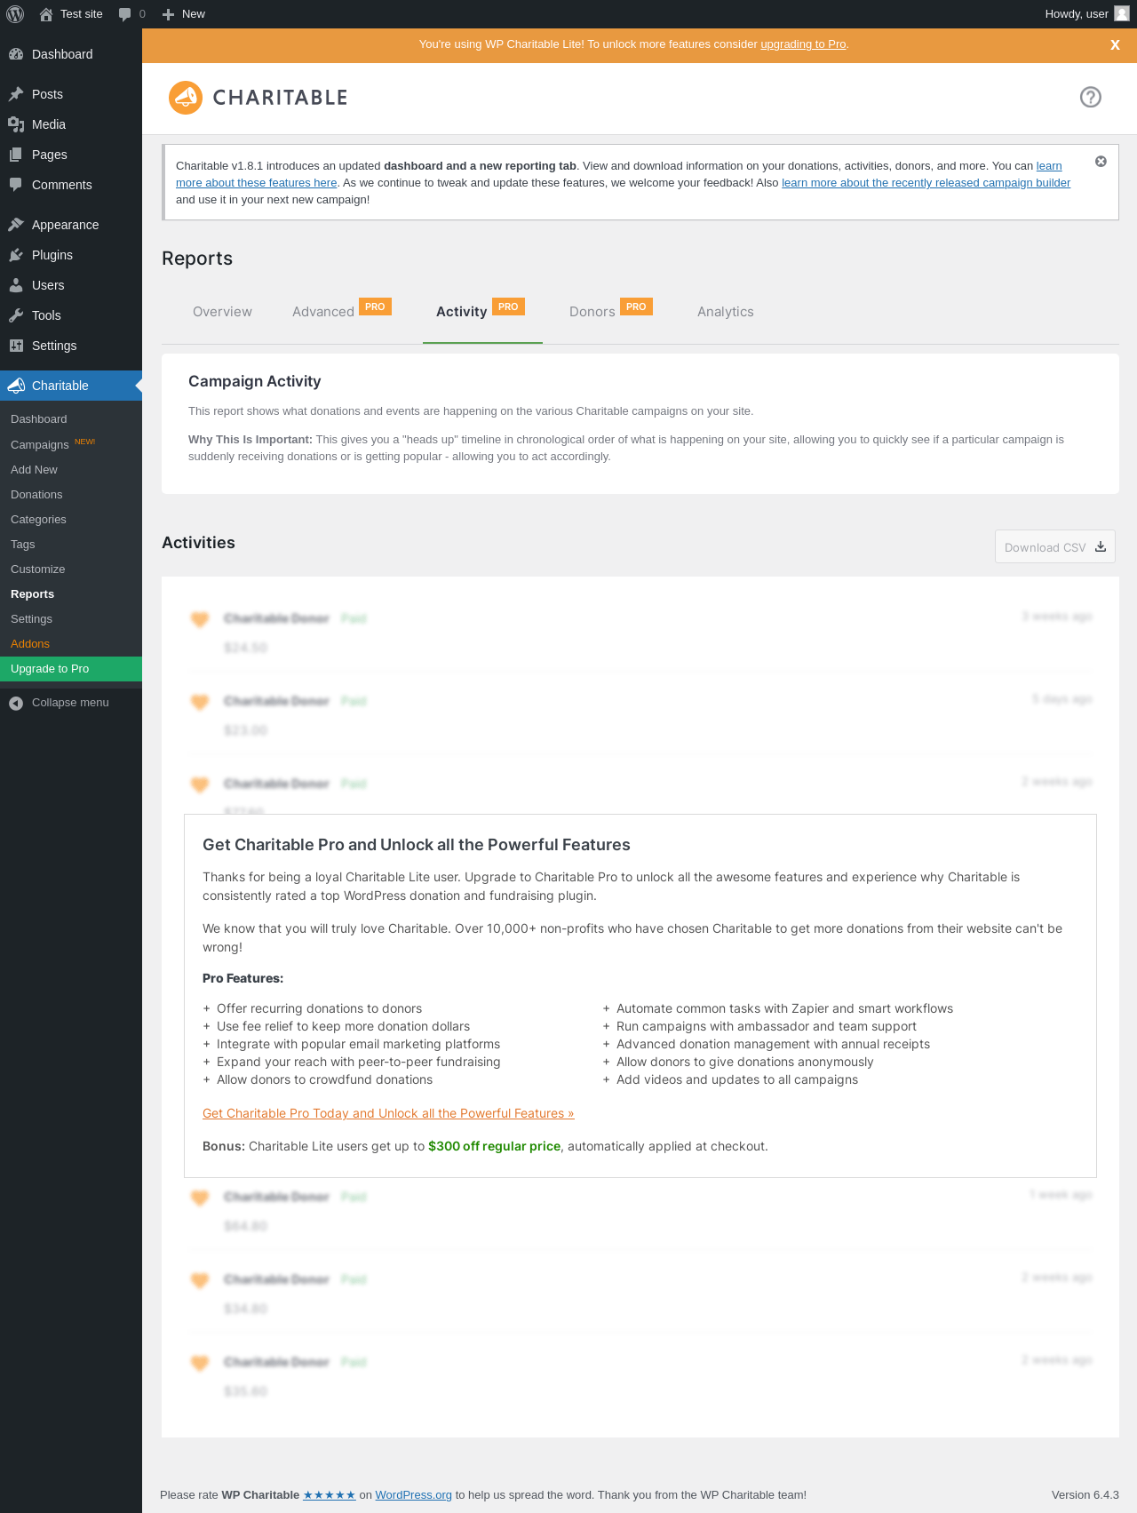Viewport: 1137px width, 1513px height.
Task: Click the Posts pin icon
Action: pos(16,94)
